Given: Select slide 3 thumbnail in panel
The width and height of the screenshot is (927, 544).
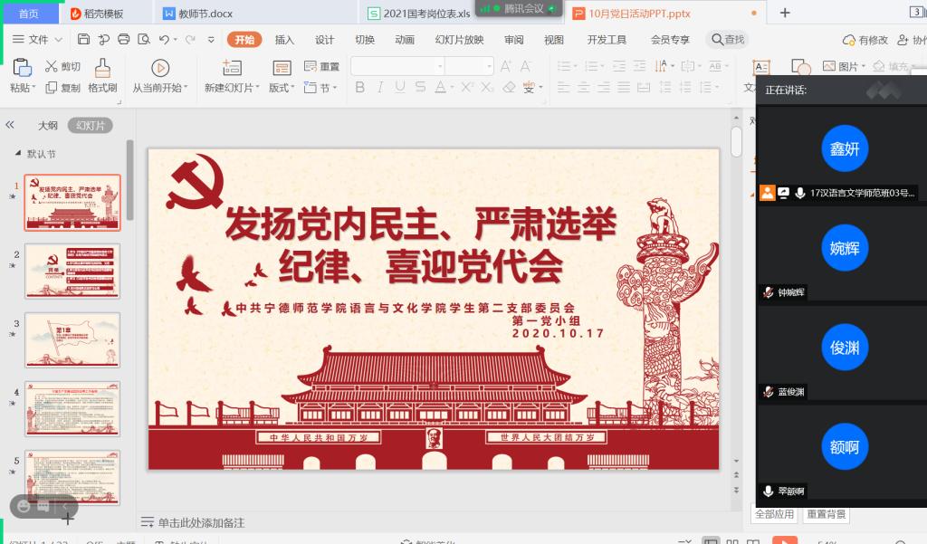Looking at the screenshot, I should (x=72, y=339).
